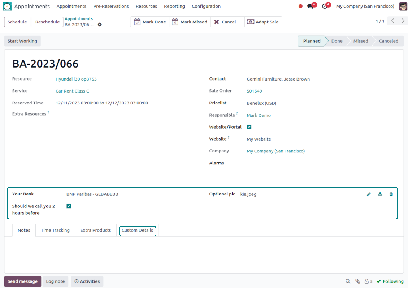Viewport: 408px width, 288px height.
Task: Click the Website field help question mark
Action: click(x=229, y=137)
